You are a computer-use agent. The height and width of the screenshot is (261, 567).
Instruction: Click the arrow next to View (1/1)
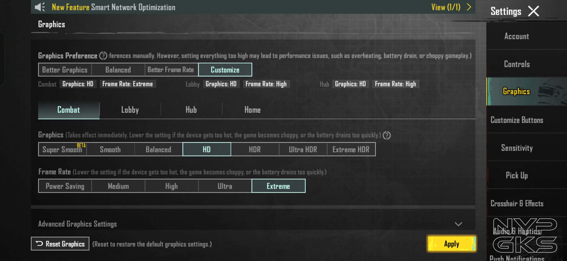click(x=469, y=7)
